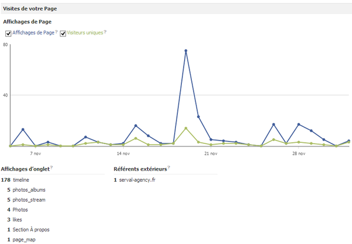Viewport: 352px width, 244px height.
Task: Uncheck the Visiteurs uniques checkbox
Action: (x=63, y=34)
